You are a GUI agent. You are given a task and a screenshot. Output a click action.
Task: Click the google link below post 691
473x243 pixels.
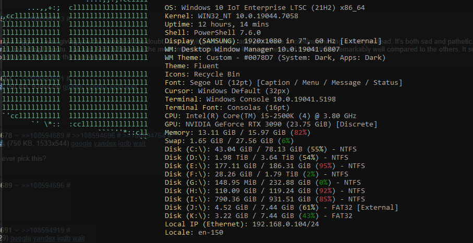[20, 238]
